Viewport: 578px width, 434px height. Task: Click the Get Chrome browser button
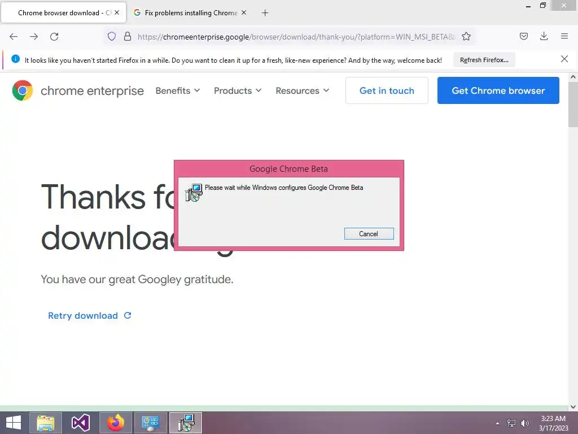point(498,90)
